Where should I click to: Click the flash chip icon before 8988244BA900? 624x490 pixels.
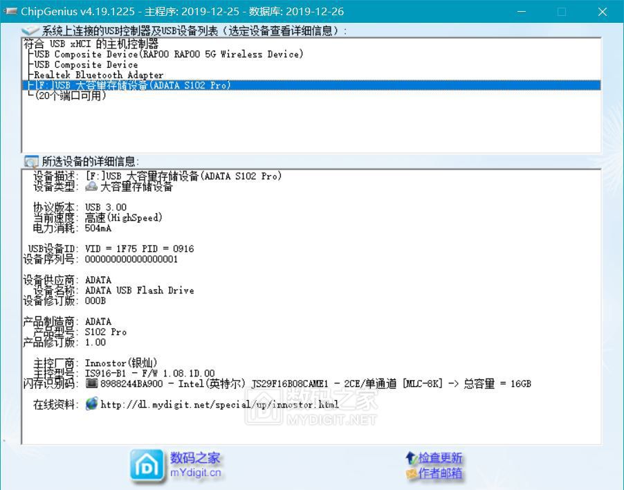91,383
